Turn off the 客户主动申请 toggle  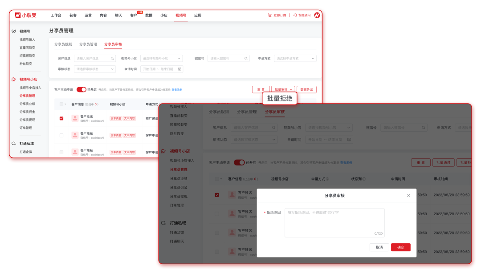coord(81,89)
